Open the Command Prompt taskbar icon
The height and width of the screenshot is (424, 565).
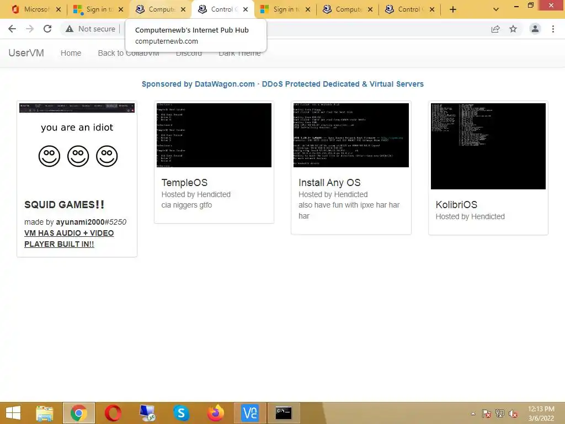tap(284, 413)
